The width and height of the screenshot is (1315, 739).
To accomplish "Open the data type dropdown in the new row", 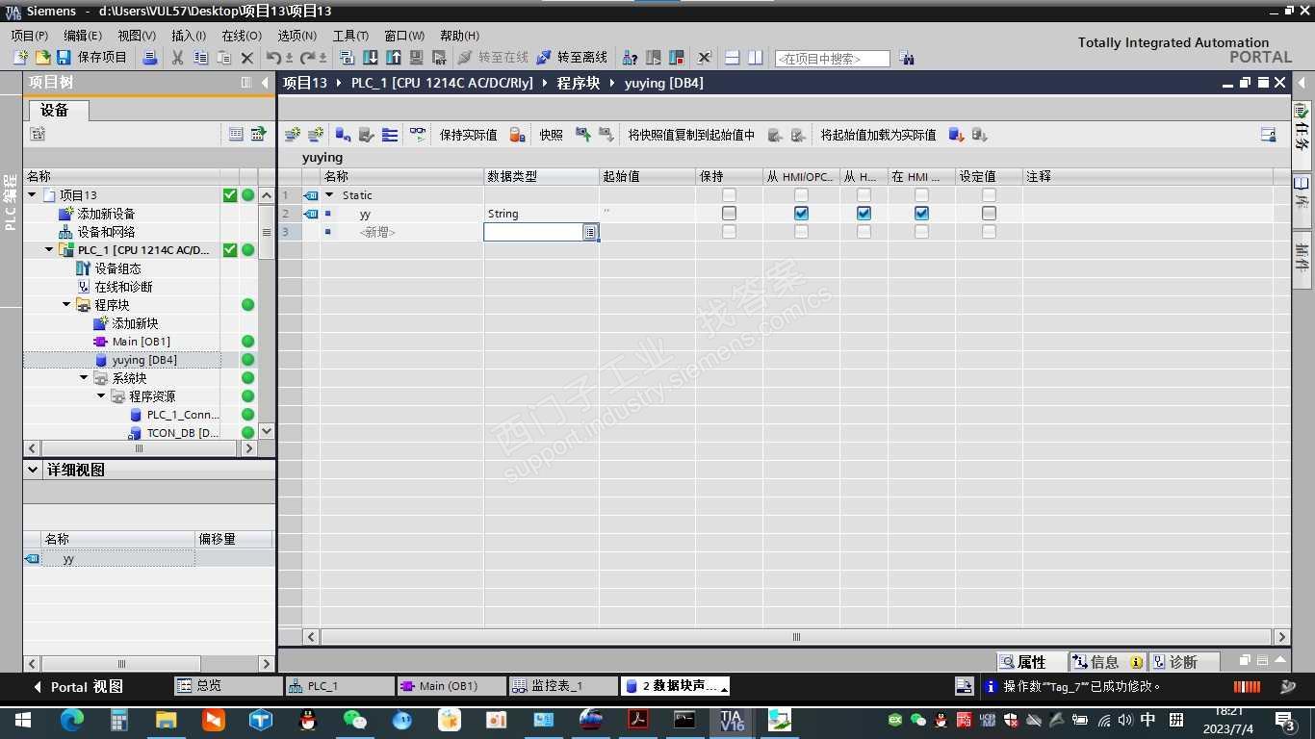I will coord(589,232).
